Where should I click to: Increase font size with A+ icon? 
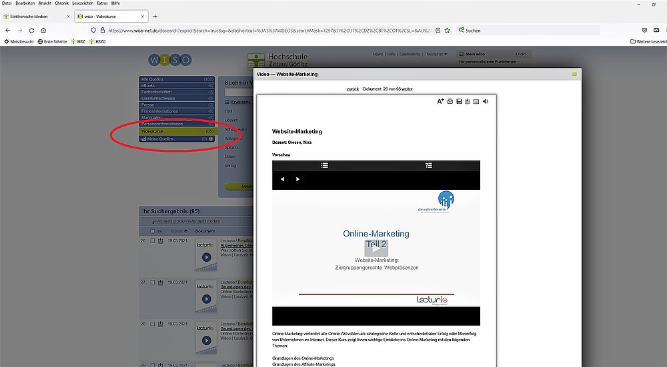pos(440,101)
